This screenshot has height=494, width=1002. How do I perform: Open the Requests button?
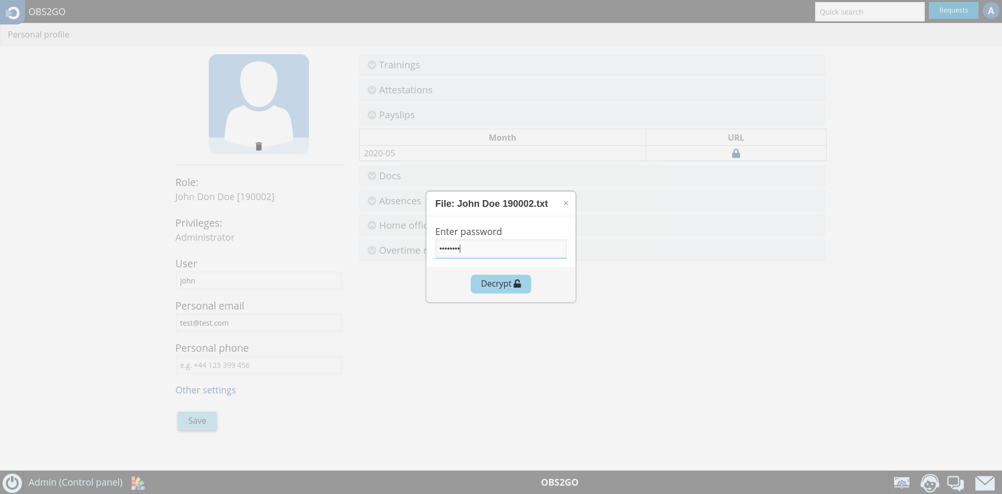point(953,10)
